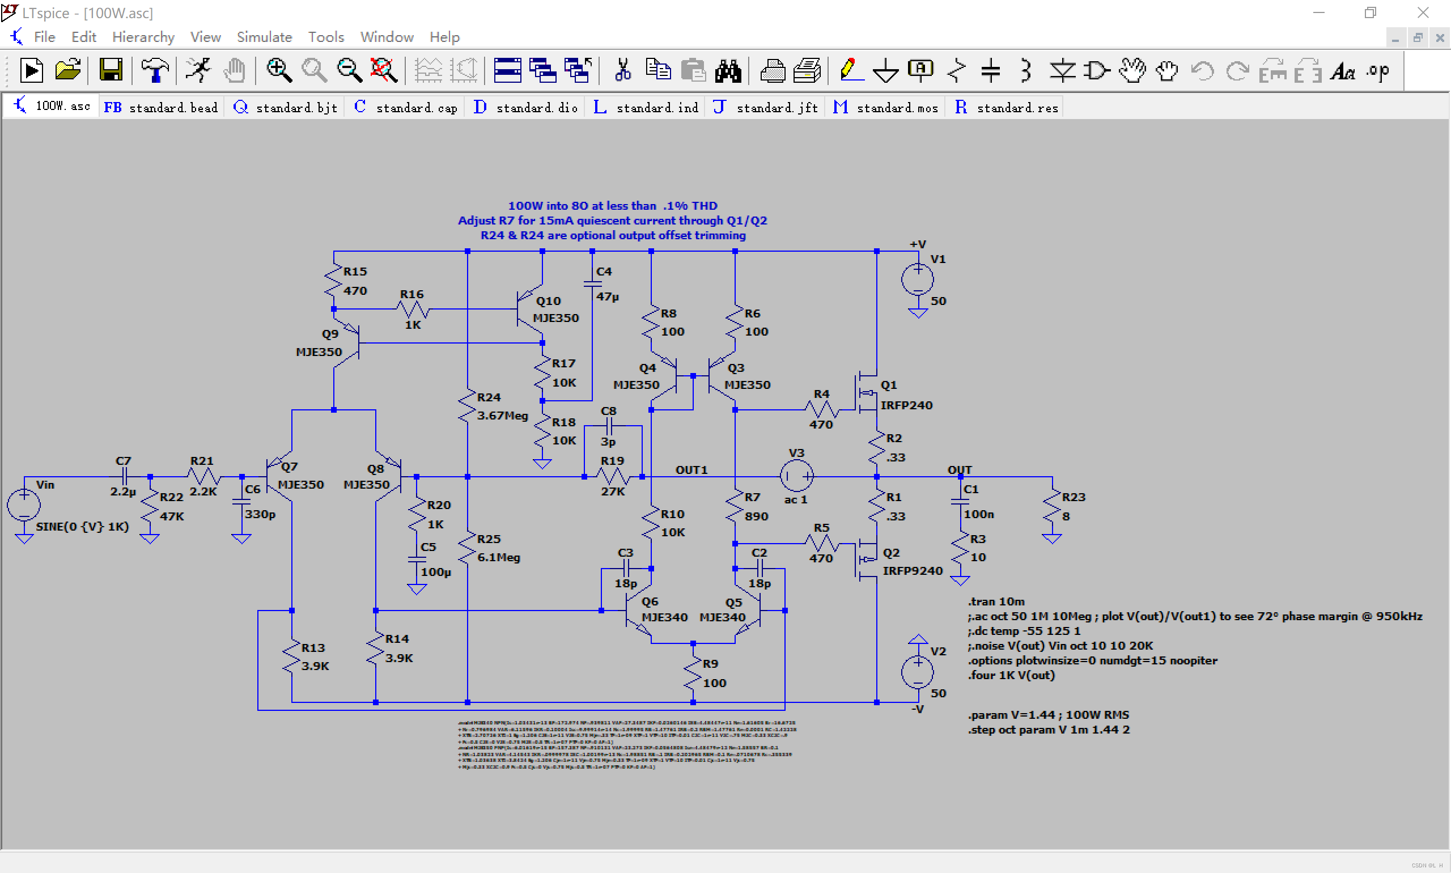Click the Zoom in magnifier icon

(x=279, y=71)
